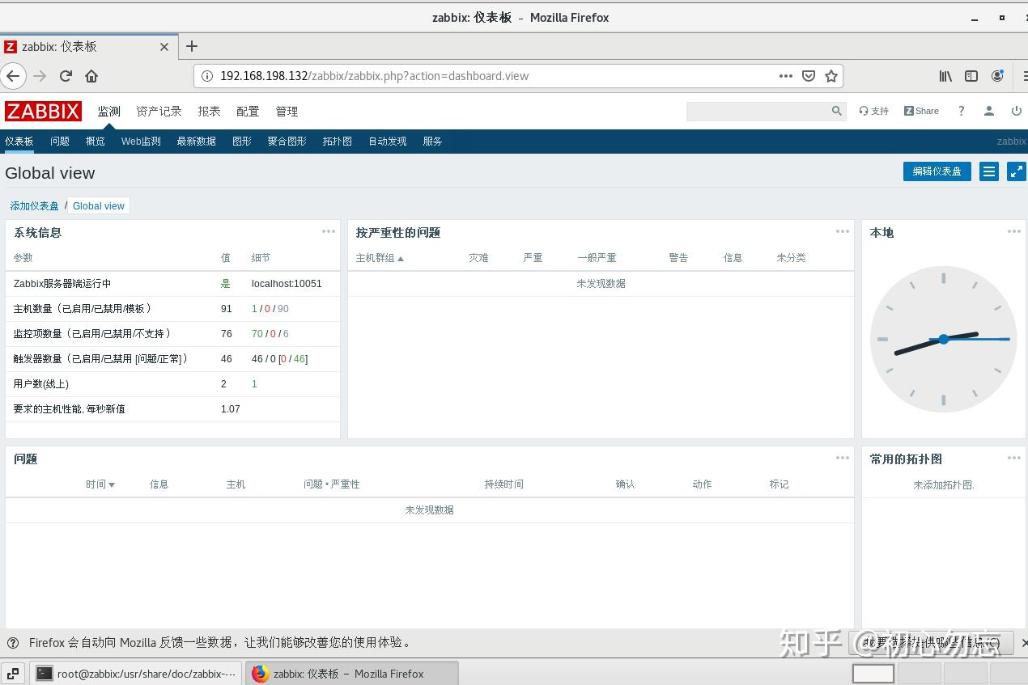The height and width of the screenshot is (685, 1028).
Task: Click the 用户数(线上) row label
Action: [41, 384]
